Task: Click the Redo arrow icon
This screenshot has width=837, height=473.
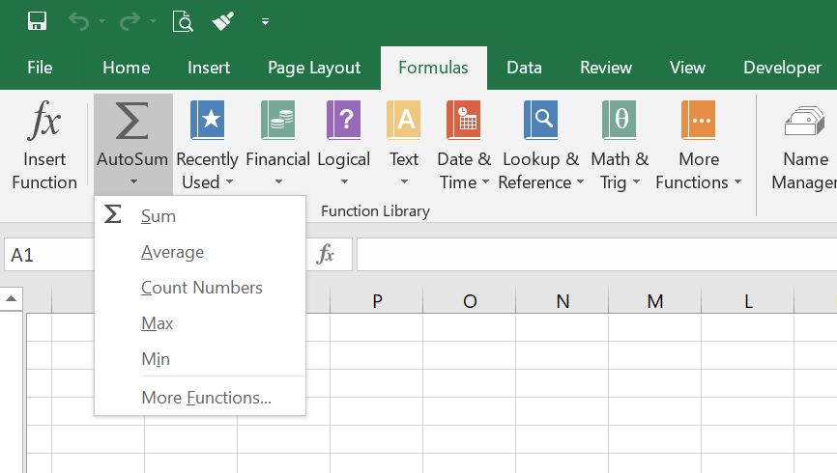Action: pyautogui.click(x=130, y=21)
